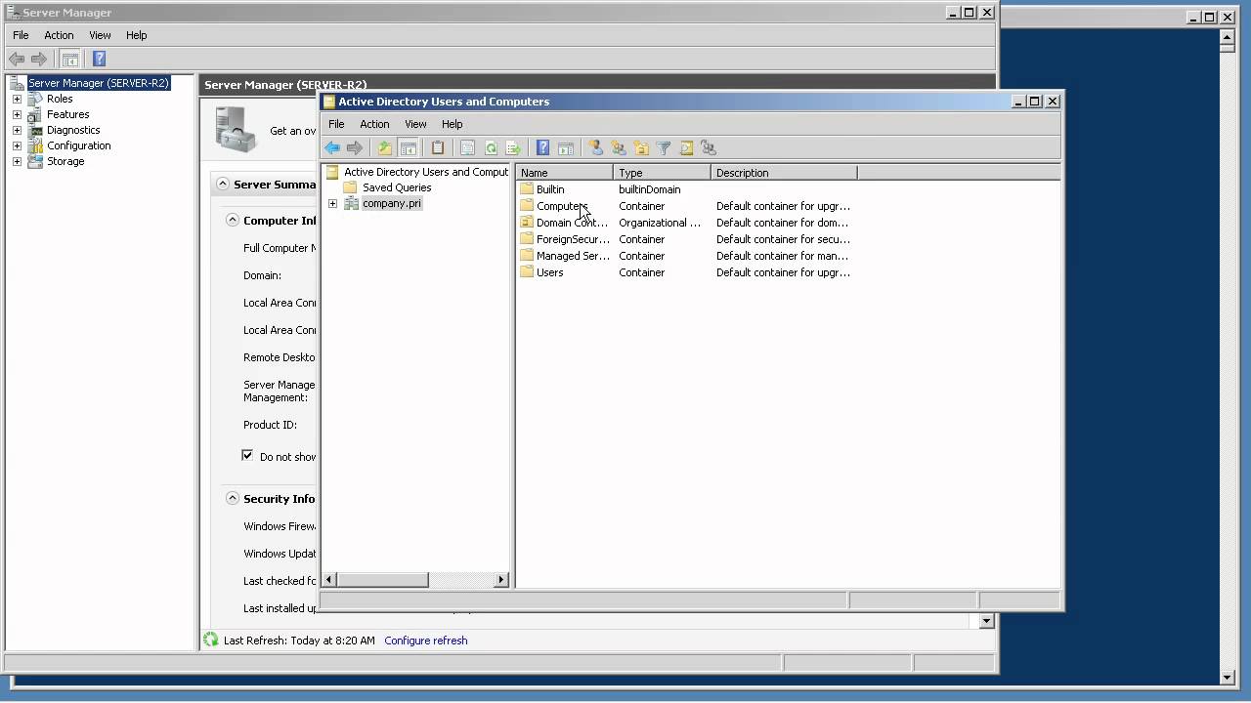Screen dimensions: 1251x703
Task: Open File menu in Active Directory window
Action: coord(336,124)
